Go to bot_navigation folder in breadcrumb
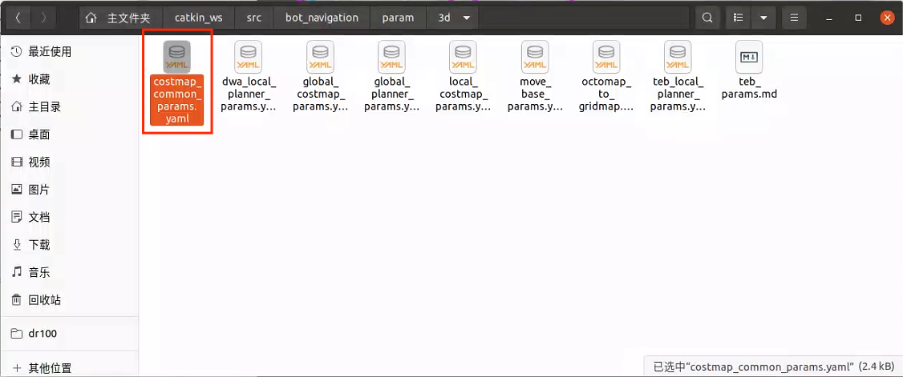The height and width of the screenshot is (377, 903). tap(322, 18)
